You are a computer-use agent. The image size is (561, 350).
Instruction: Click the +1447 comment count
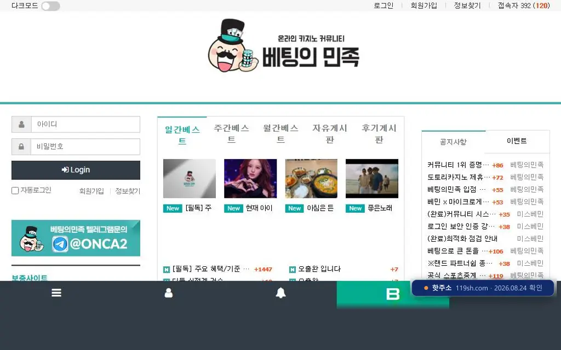click(x=263, y=269)
